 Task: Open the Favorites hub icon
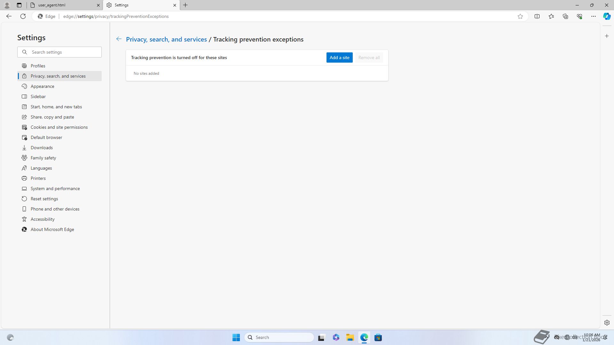pyautogui.click(x=551, y=16)
